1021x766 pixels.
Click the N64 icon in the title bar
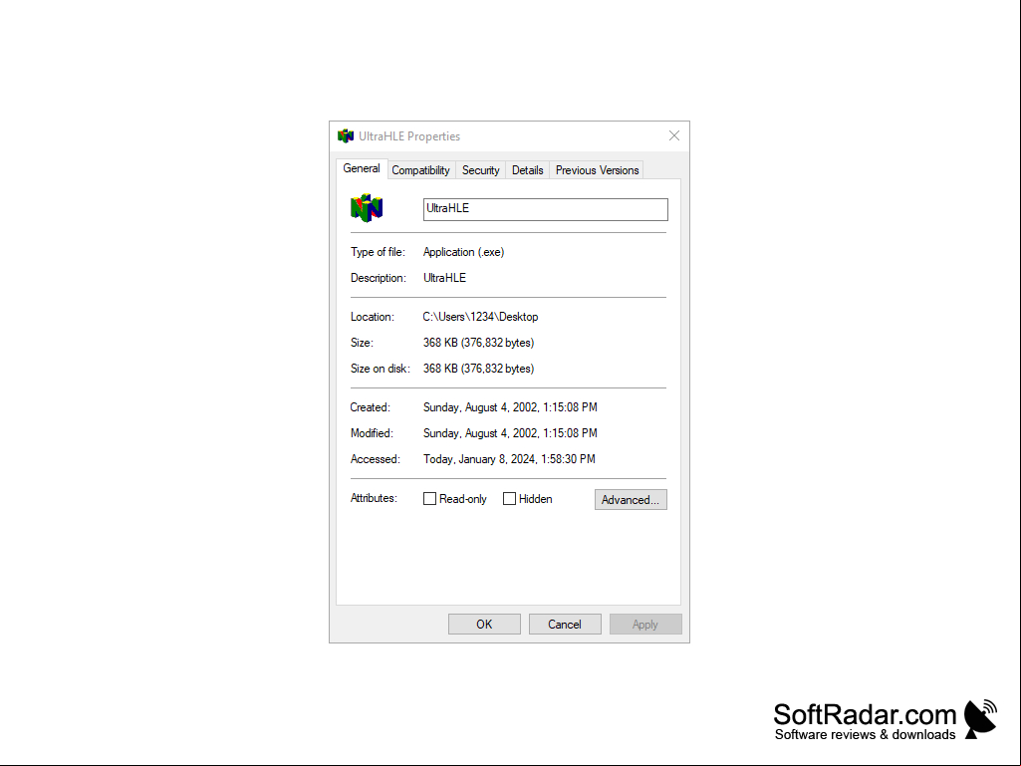[x=345, y=136]
